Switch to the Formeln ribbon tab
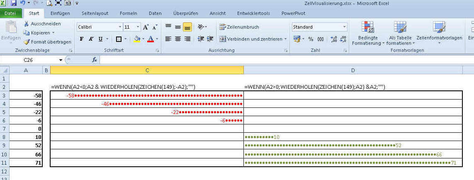Viewport: 474px width, 180px height. (128, 13)
